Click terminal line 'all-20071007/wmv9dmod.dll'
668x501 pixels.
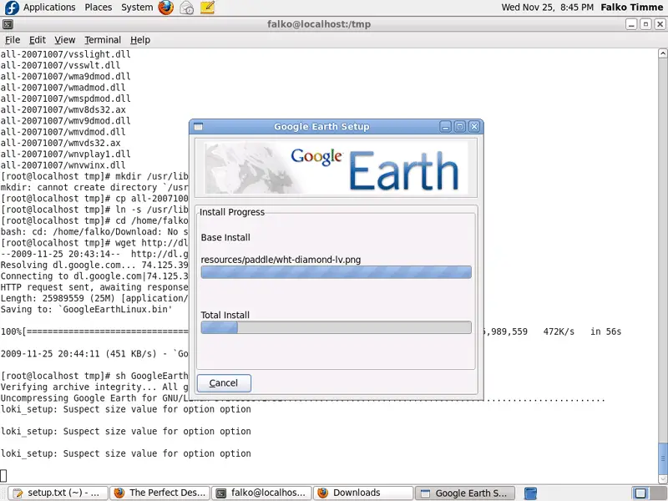pos(66,120)
